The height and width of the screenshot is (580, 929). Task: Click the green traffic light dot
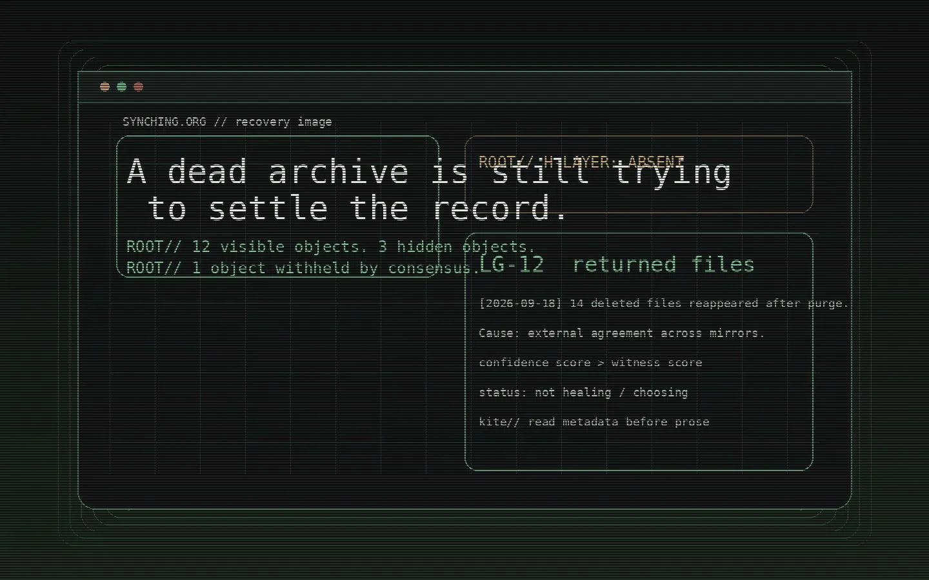tap(122, 86)
